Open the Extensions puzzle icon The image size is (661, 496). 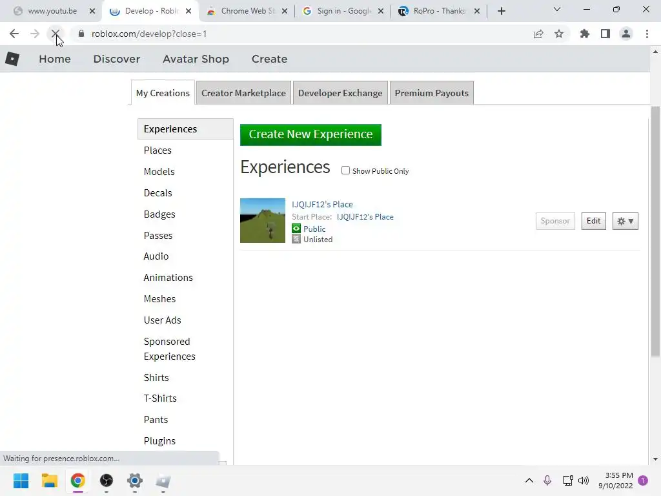click(585, 34)
